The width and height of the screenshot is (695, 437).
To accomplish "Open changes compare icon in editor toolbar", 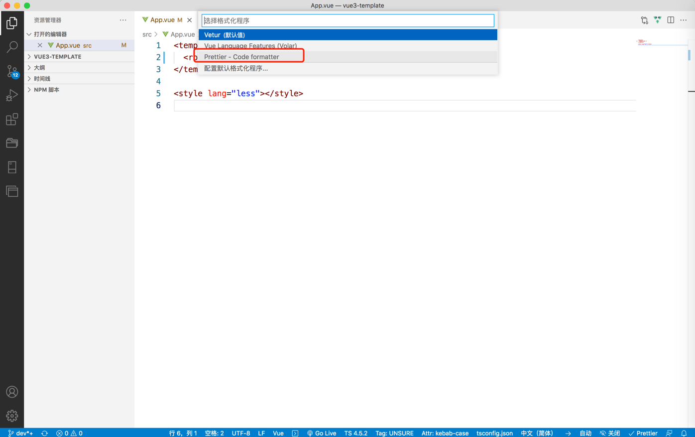I will click(x=645, y=20).
